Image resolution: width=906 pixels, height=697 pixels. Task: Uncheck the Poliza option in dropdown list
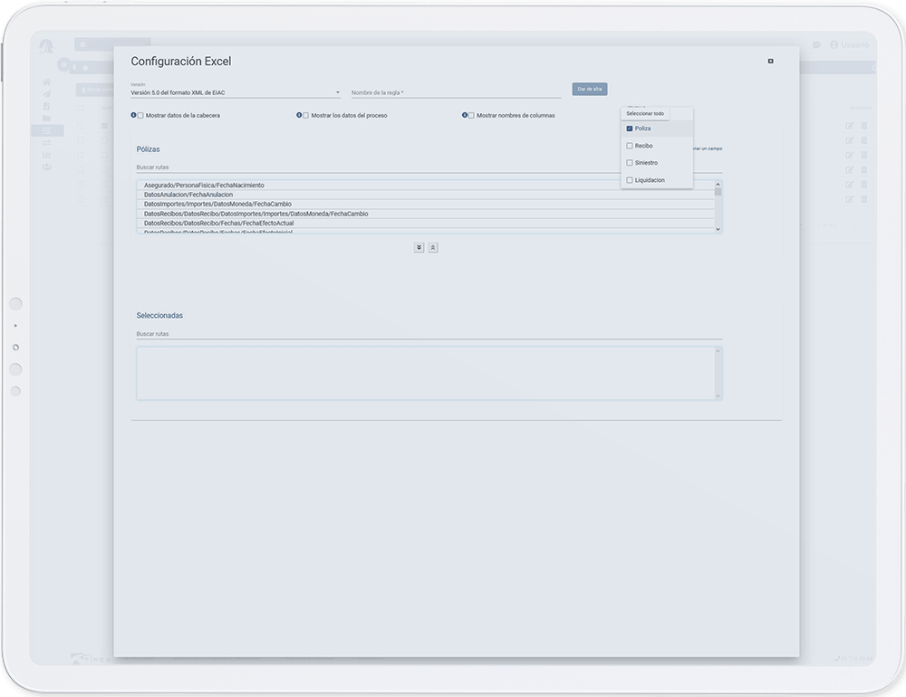click(x=630, y=129)
